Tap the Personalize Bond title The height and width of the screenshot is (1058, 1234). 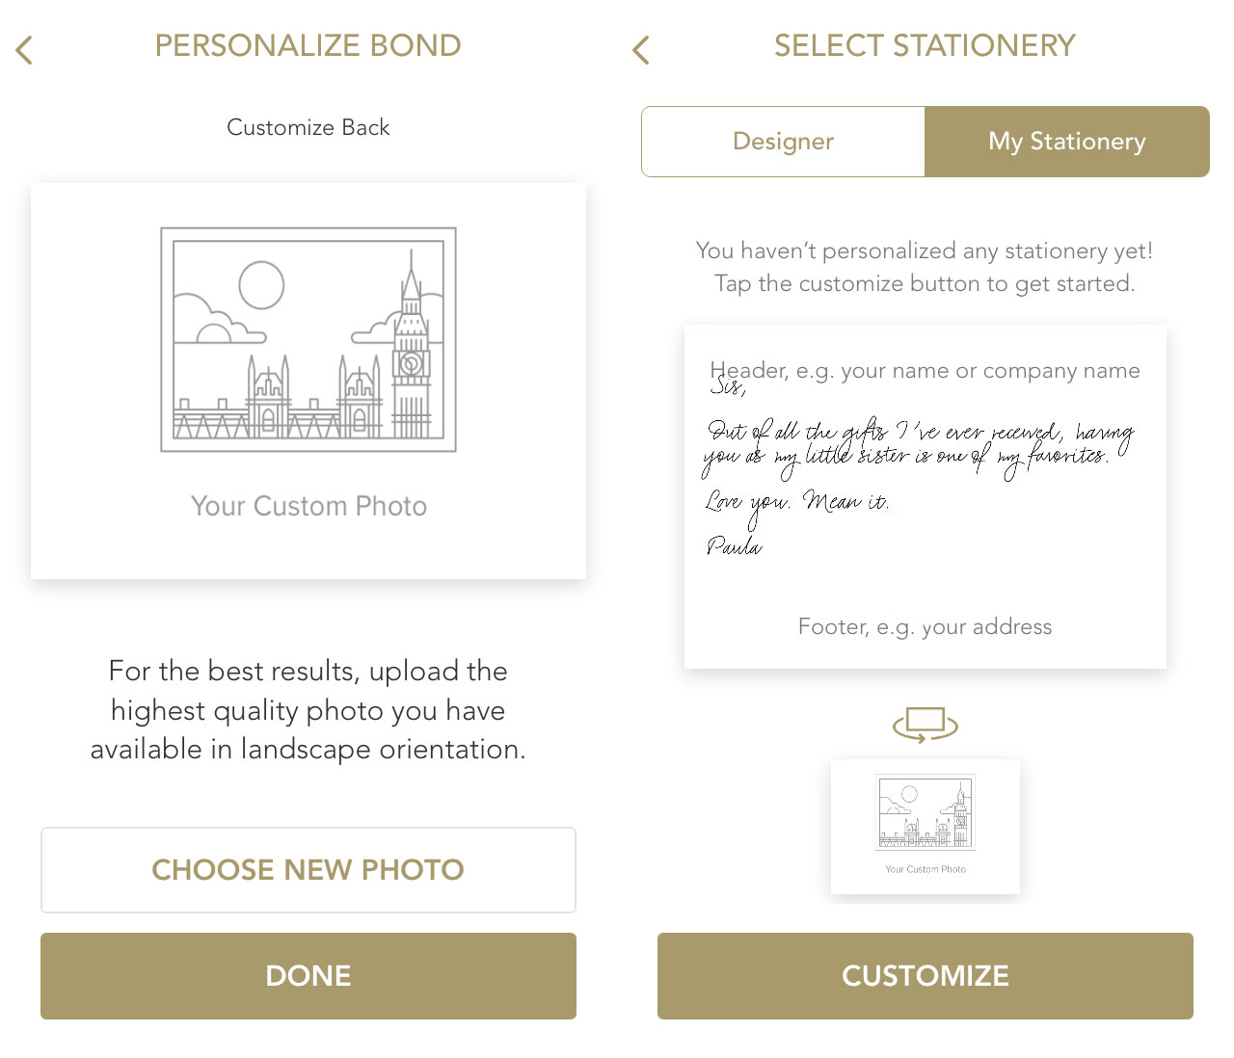click(x=308, y=45)
